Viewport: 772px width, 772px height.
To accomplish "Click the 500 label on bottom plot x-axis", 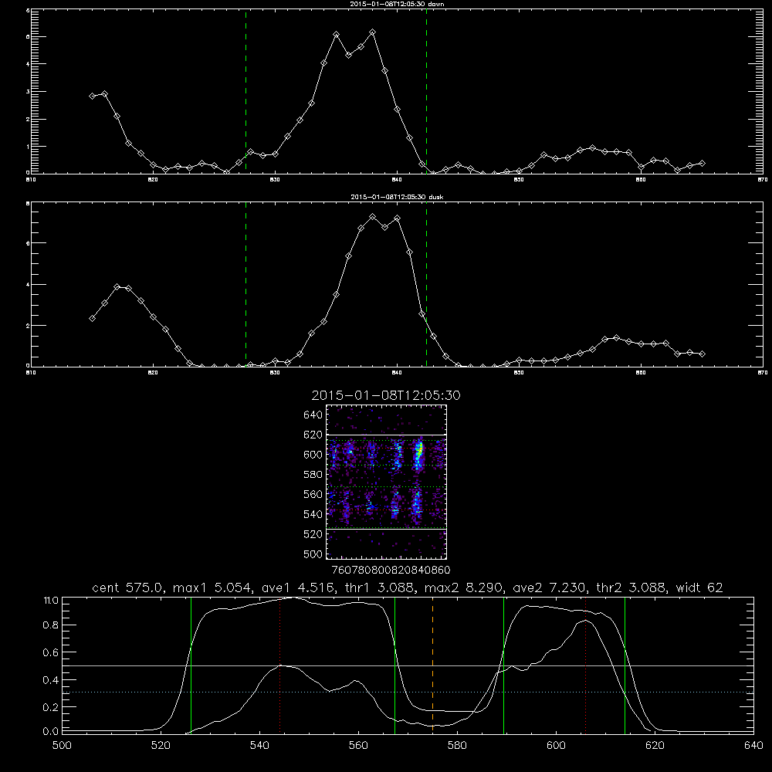I will click(x=62, y=746).
